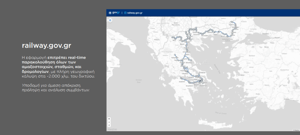Viewport: 300px width, 135px height.
Task: Click the 'Tirana' map label
Action: 152,28
